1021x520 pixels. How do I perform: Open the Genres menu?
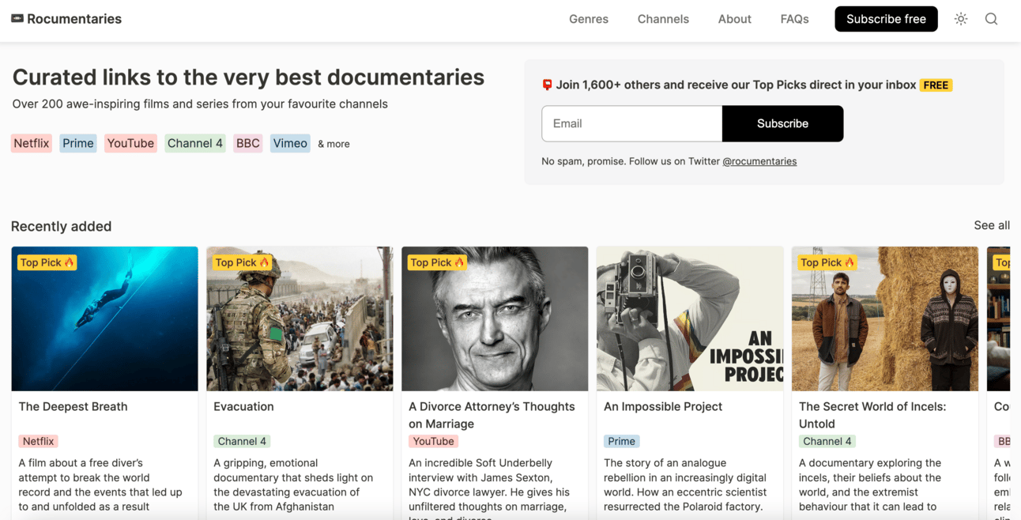pos(589,19)
